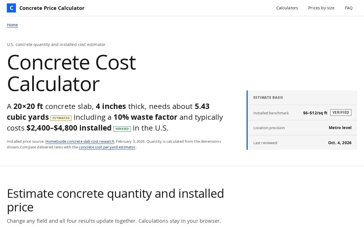This screenshot has width=364, height=227.
Task: Click the ESTIMATE BASIS panel title
Action: click(268, 97)
